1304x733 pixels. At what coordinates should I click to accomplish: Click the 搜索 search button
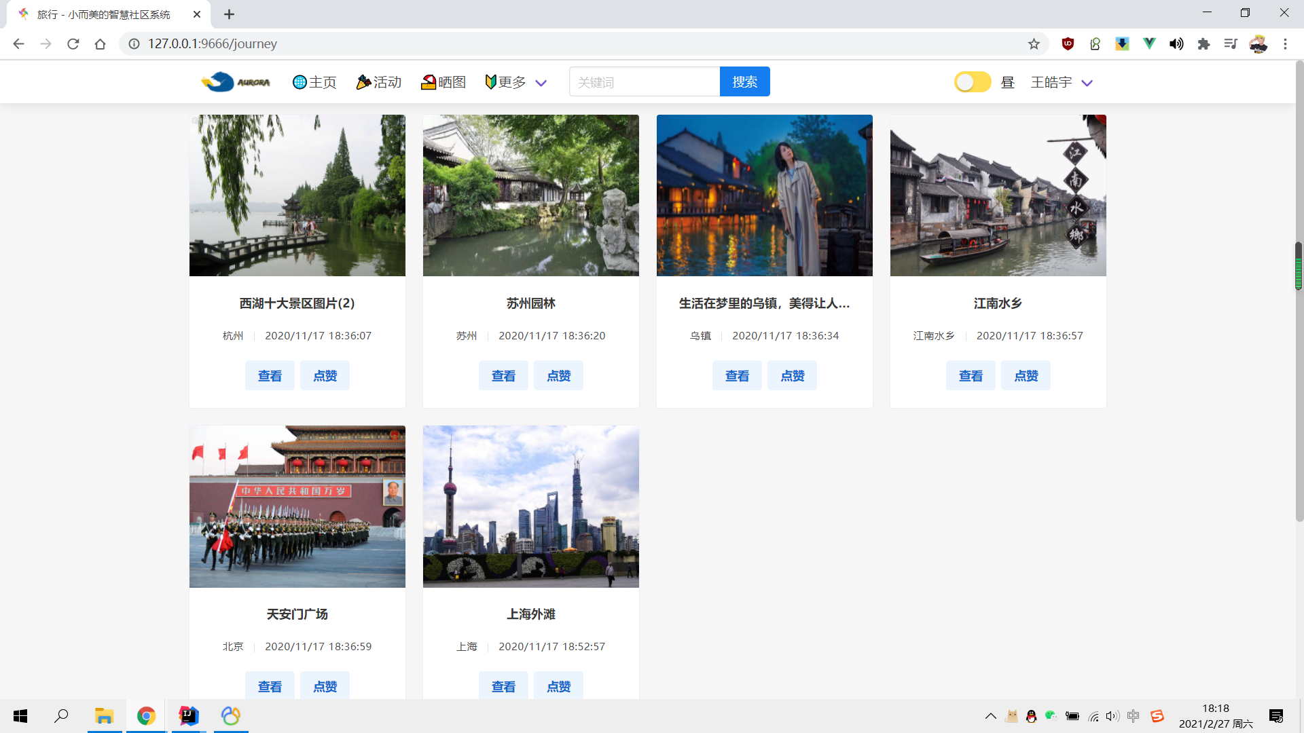click(744, 82)
